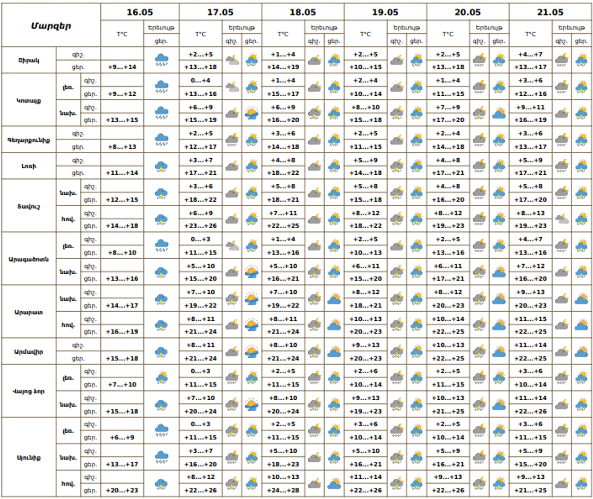Click Տավուշ հով. 21.05 night icon
593x499 pixels.
pyautogui.click(x=562, y=219)
